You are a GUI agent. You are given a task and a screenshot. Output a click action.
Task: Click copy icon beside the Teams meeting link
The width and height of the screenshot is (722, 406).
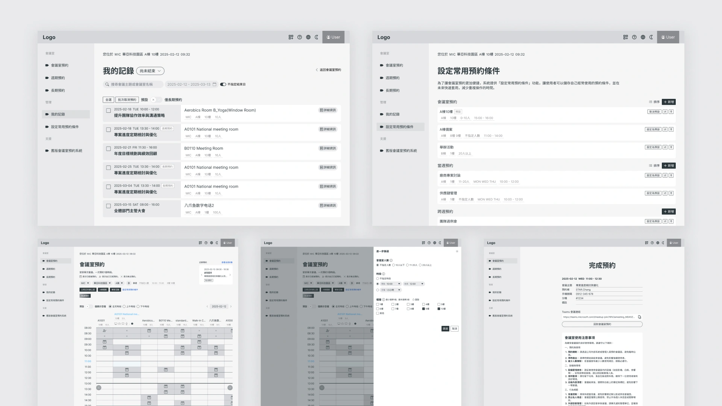pos(640,317)
